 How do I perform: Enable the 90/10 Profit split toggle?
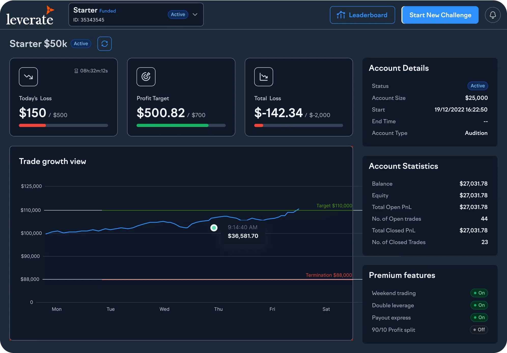[x=478, y=330]
